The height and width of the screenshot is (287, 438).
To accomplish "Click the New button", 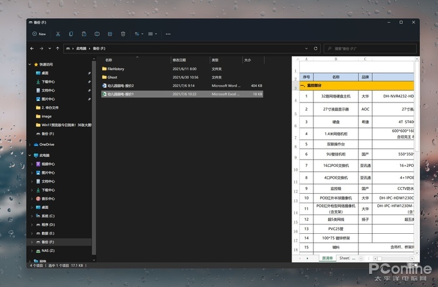I will [x=38, y=34].
